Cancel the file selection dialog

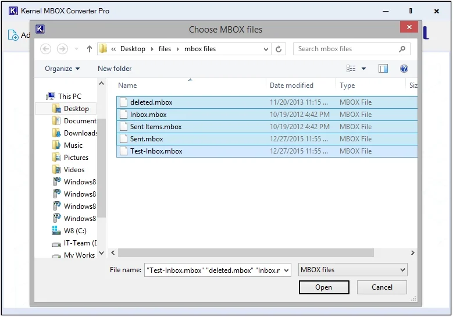pyautogui.click(x=382, y=287)
